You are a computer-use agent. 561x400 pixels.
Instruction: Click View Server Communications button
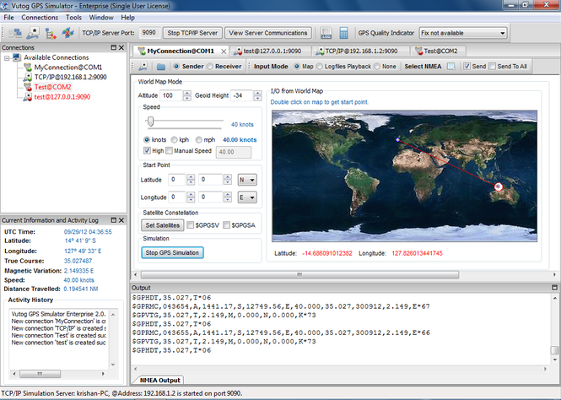(x=268, y=33)
